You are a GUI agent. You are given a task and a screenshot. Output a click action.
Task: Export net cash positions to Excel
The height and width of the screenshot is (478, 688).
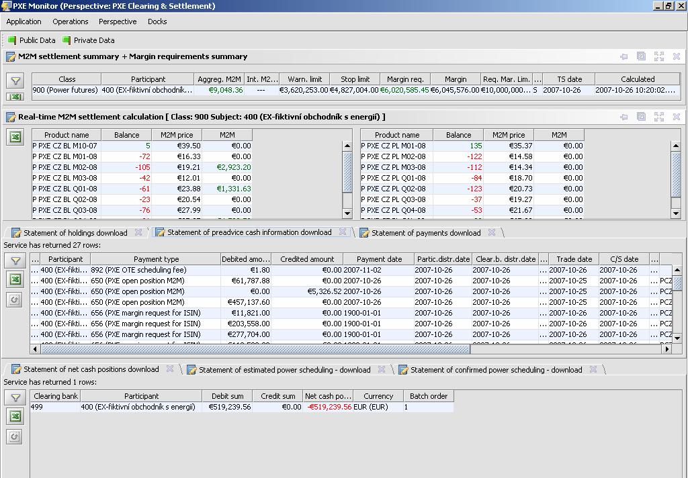(15, 416)
